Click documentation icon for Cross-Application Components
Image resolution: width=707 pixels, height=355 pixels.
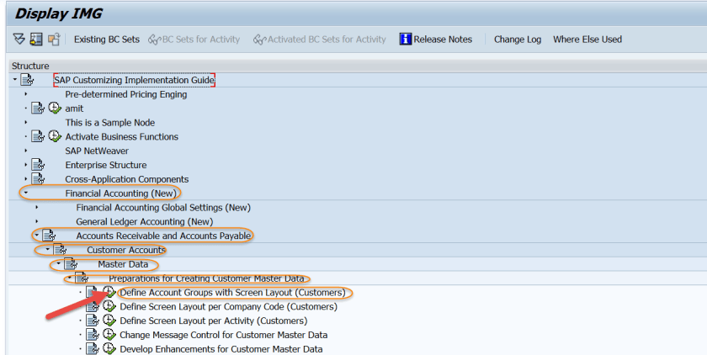point(38,179)
